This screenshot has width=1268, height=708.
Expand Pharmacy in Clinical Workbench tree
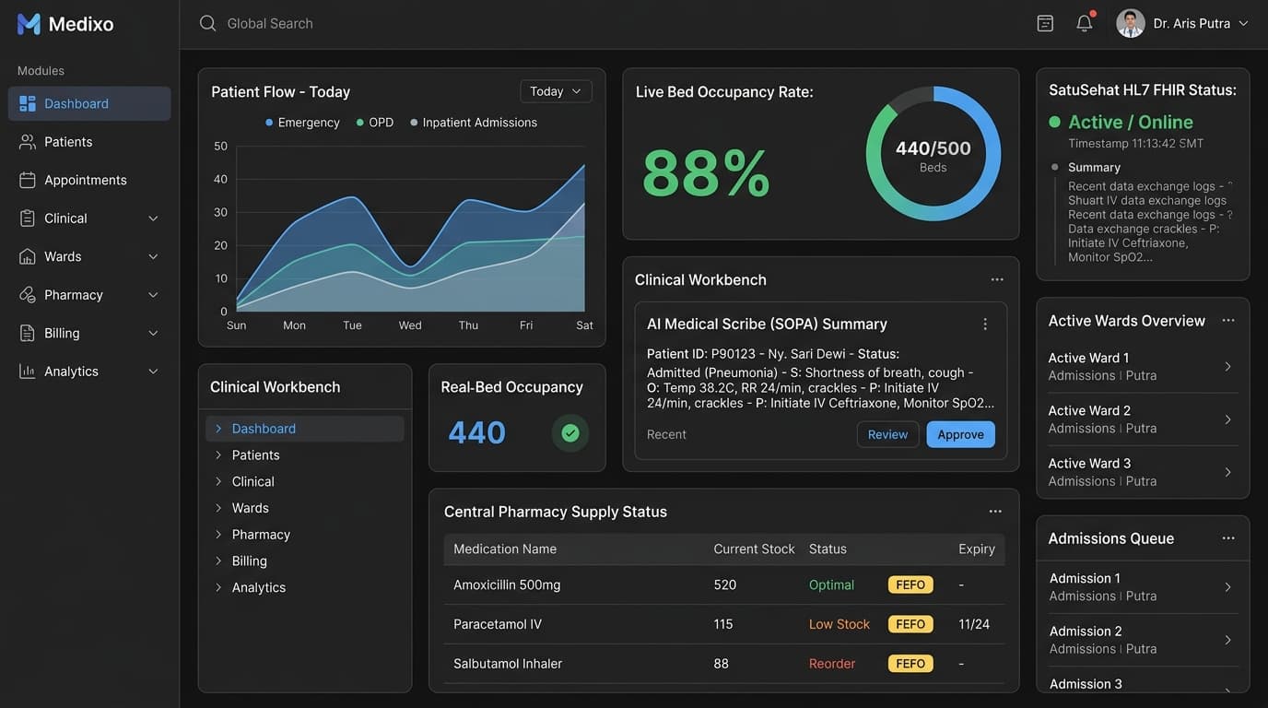click(218, 535)
